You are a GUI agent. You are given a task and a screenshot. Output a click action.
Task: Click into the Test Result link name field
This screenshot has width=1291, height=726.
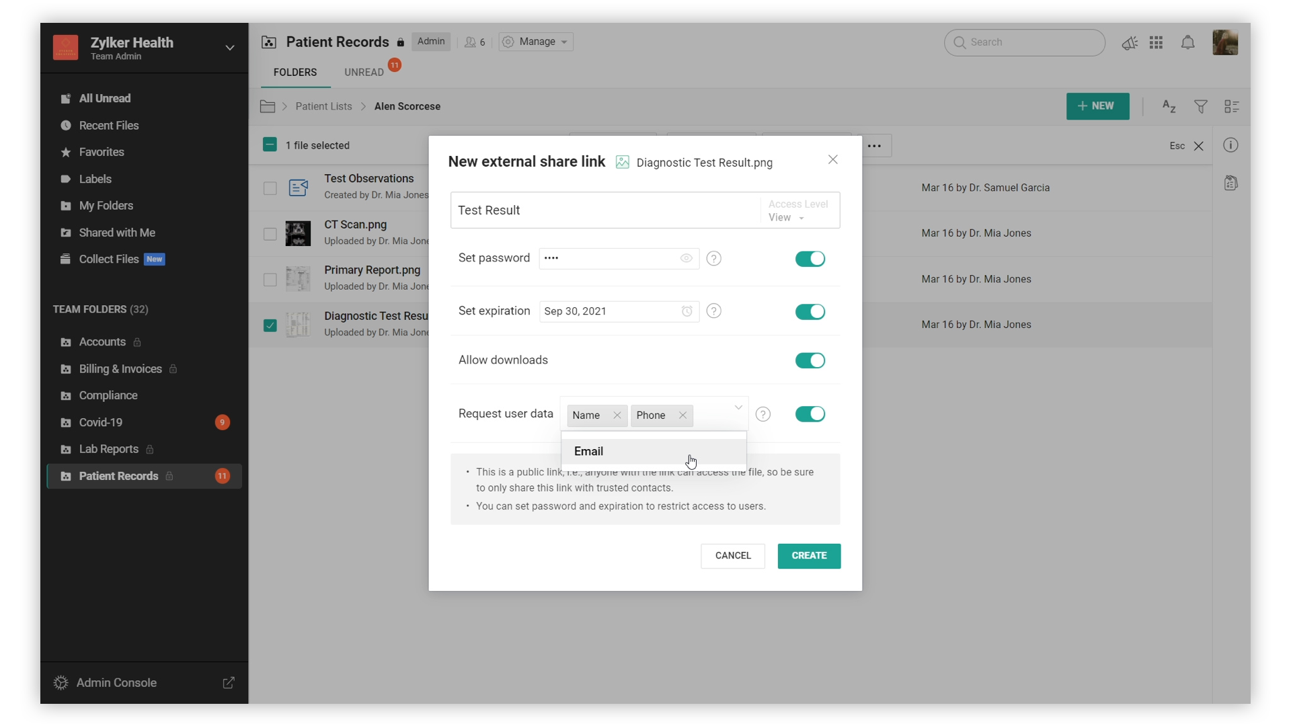pyautogui.click(x=604, y=210)
